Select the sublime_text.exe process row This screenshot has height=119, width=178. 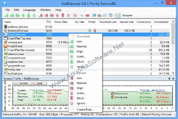coord(86,27)
